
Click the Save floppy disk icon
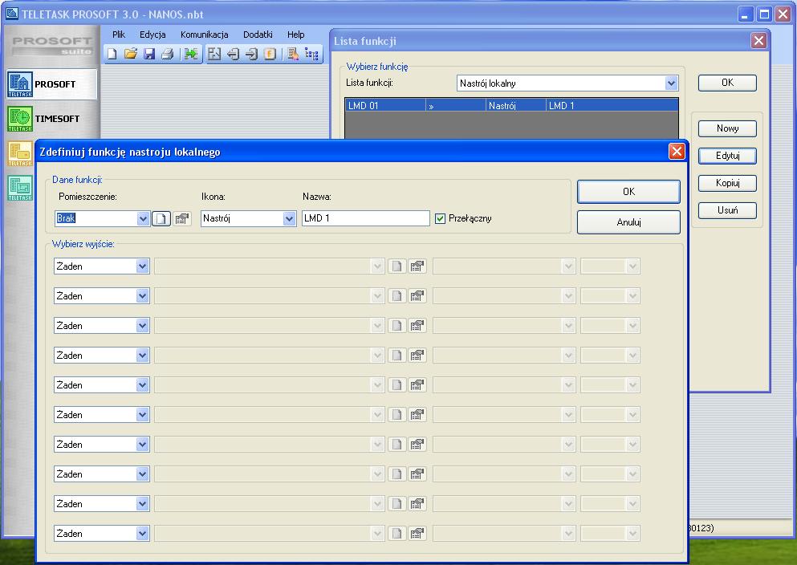[x=149, y=54]
